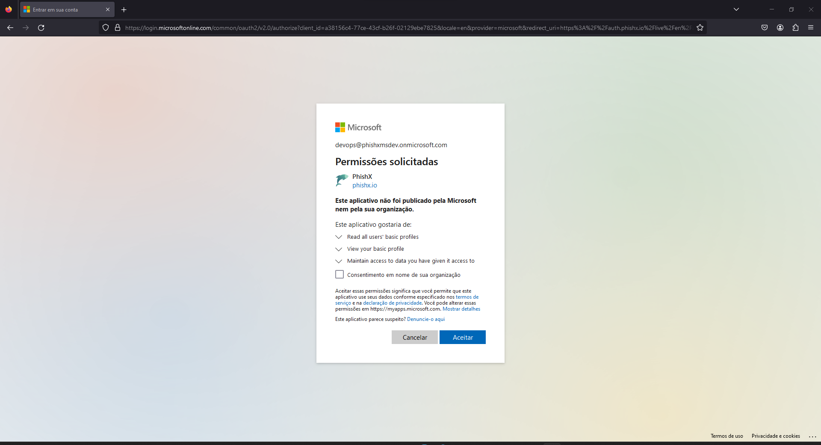Reload the current page
The height and width of the screenshot is (445, 821).
[x=41, y=28]
